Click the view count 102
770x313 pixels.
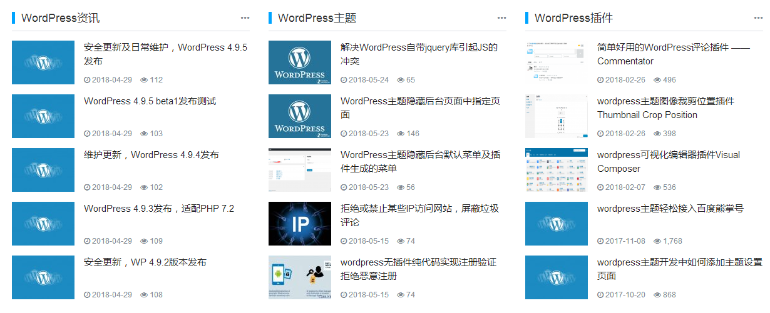tap(157, 187)
